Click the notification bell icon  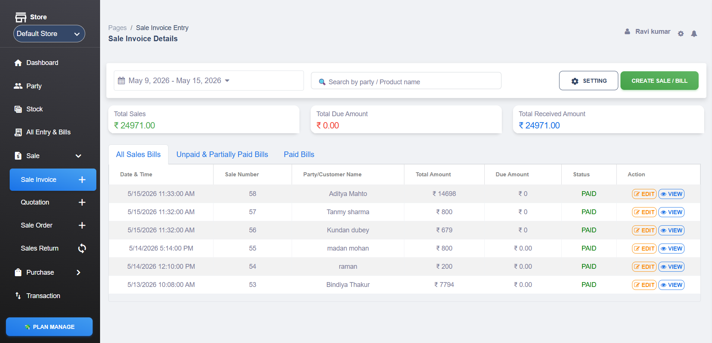694,34
